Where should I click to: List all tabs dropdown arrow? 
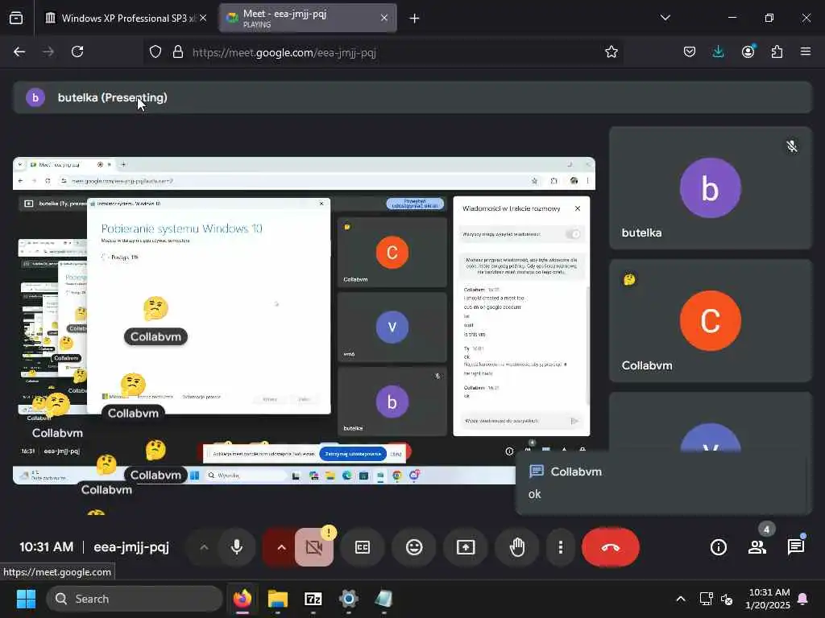pyautogui.click(x=665, y=18)
